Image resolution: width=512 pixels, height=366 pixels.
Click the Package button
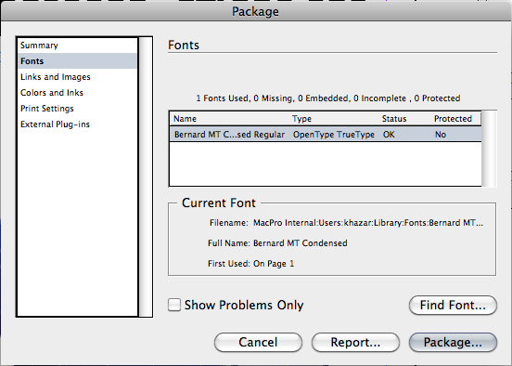(453, 342)
